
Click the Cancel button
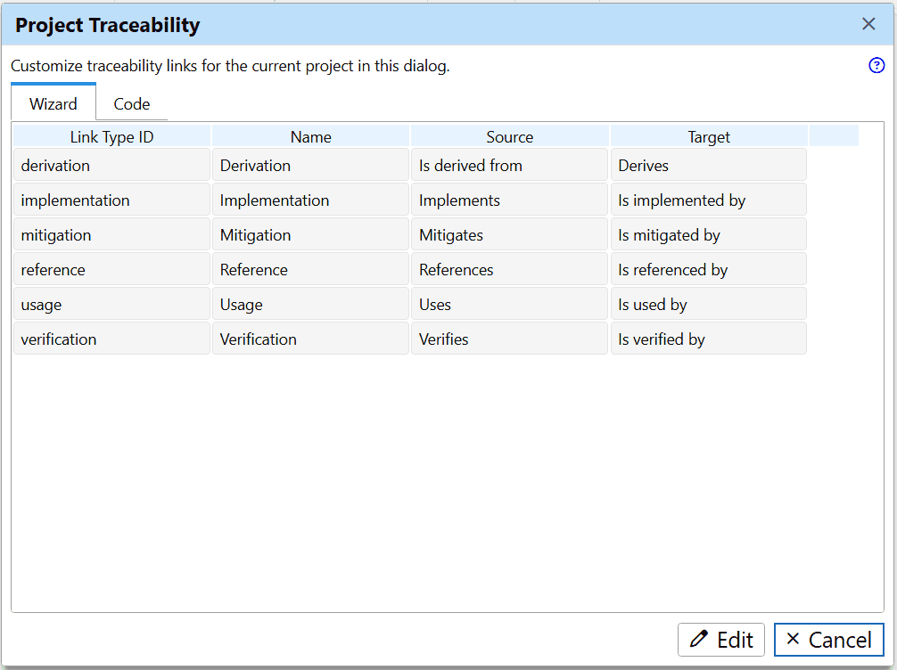coord(828,639)
